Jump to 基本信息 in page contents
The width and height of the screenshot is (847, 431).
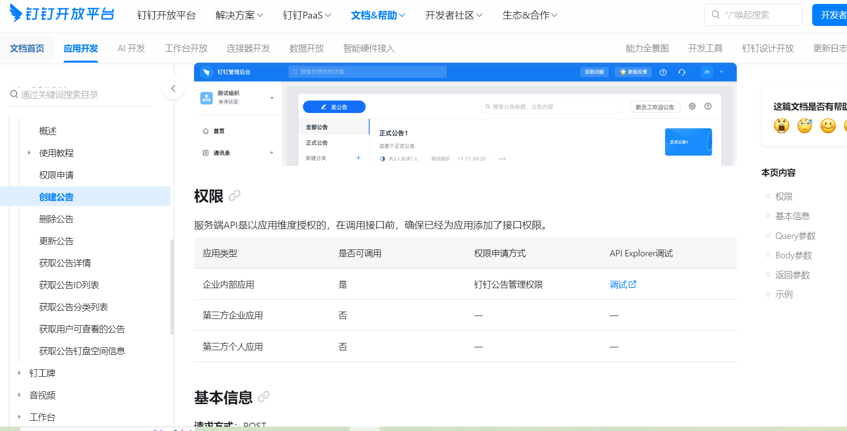793,216
